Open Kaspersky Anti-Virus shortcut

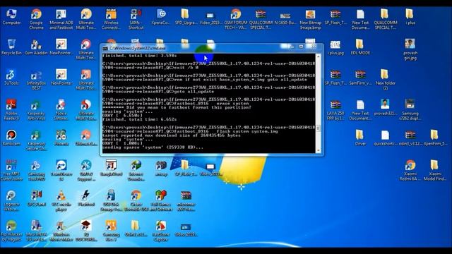click(x=36, y=110)
